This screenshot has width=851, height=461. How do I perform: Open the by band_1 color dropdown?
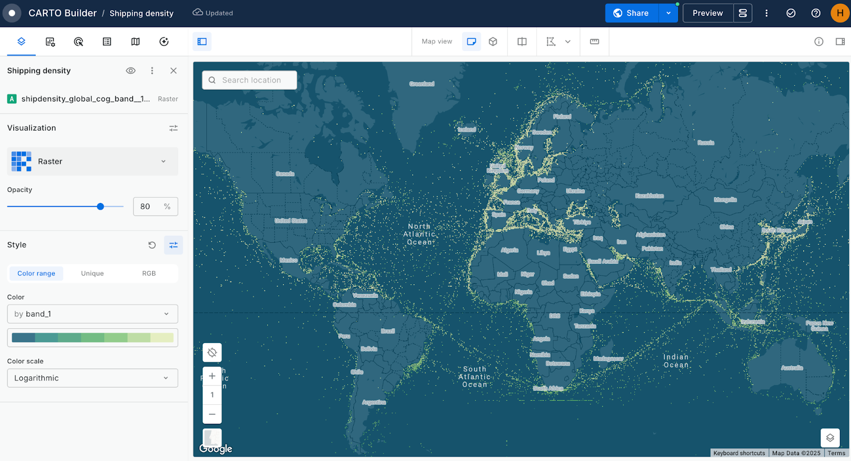tap(93, 314)
